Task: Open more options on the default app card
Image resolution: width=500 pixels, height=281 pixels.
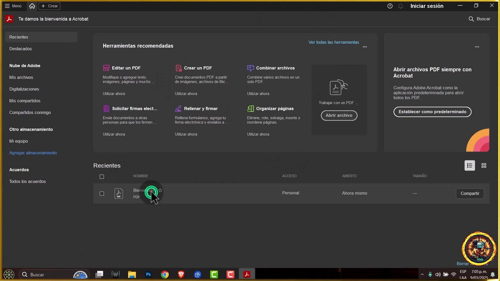Action: point(477,47)
